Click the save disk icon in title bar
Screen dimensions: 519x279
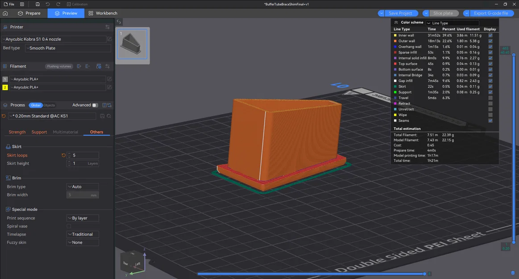[37, 4]
